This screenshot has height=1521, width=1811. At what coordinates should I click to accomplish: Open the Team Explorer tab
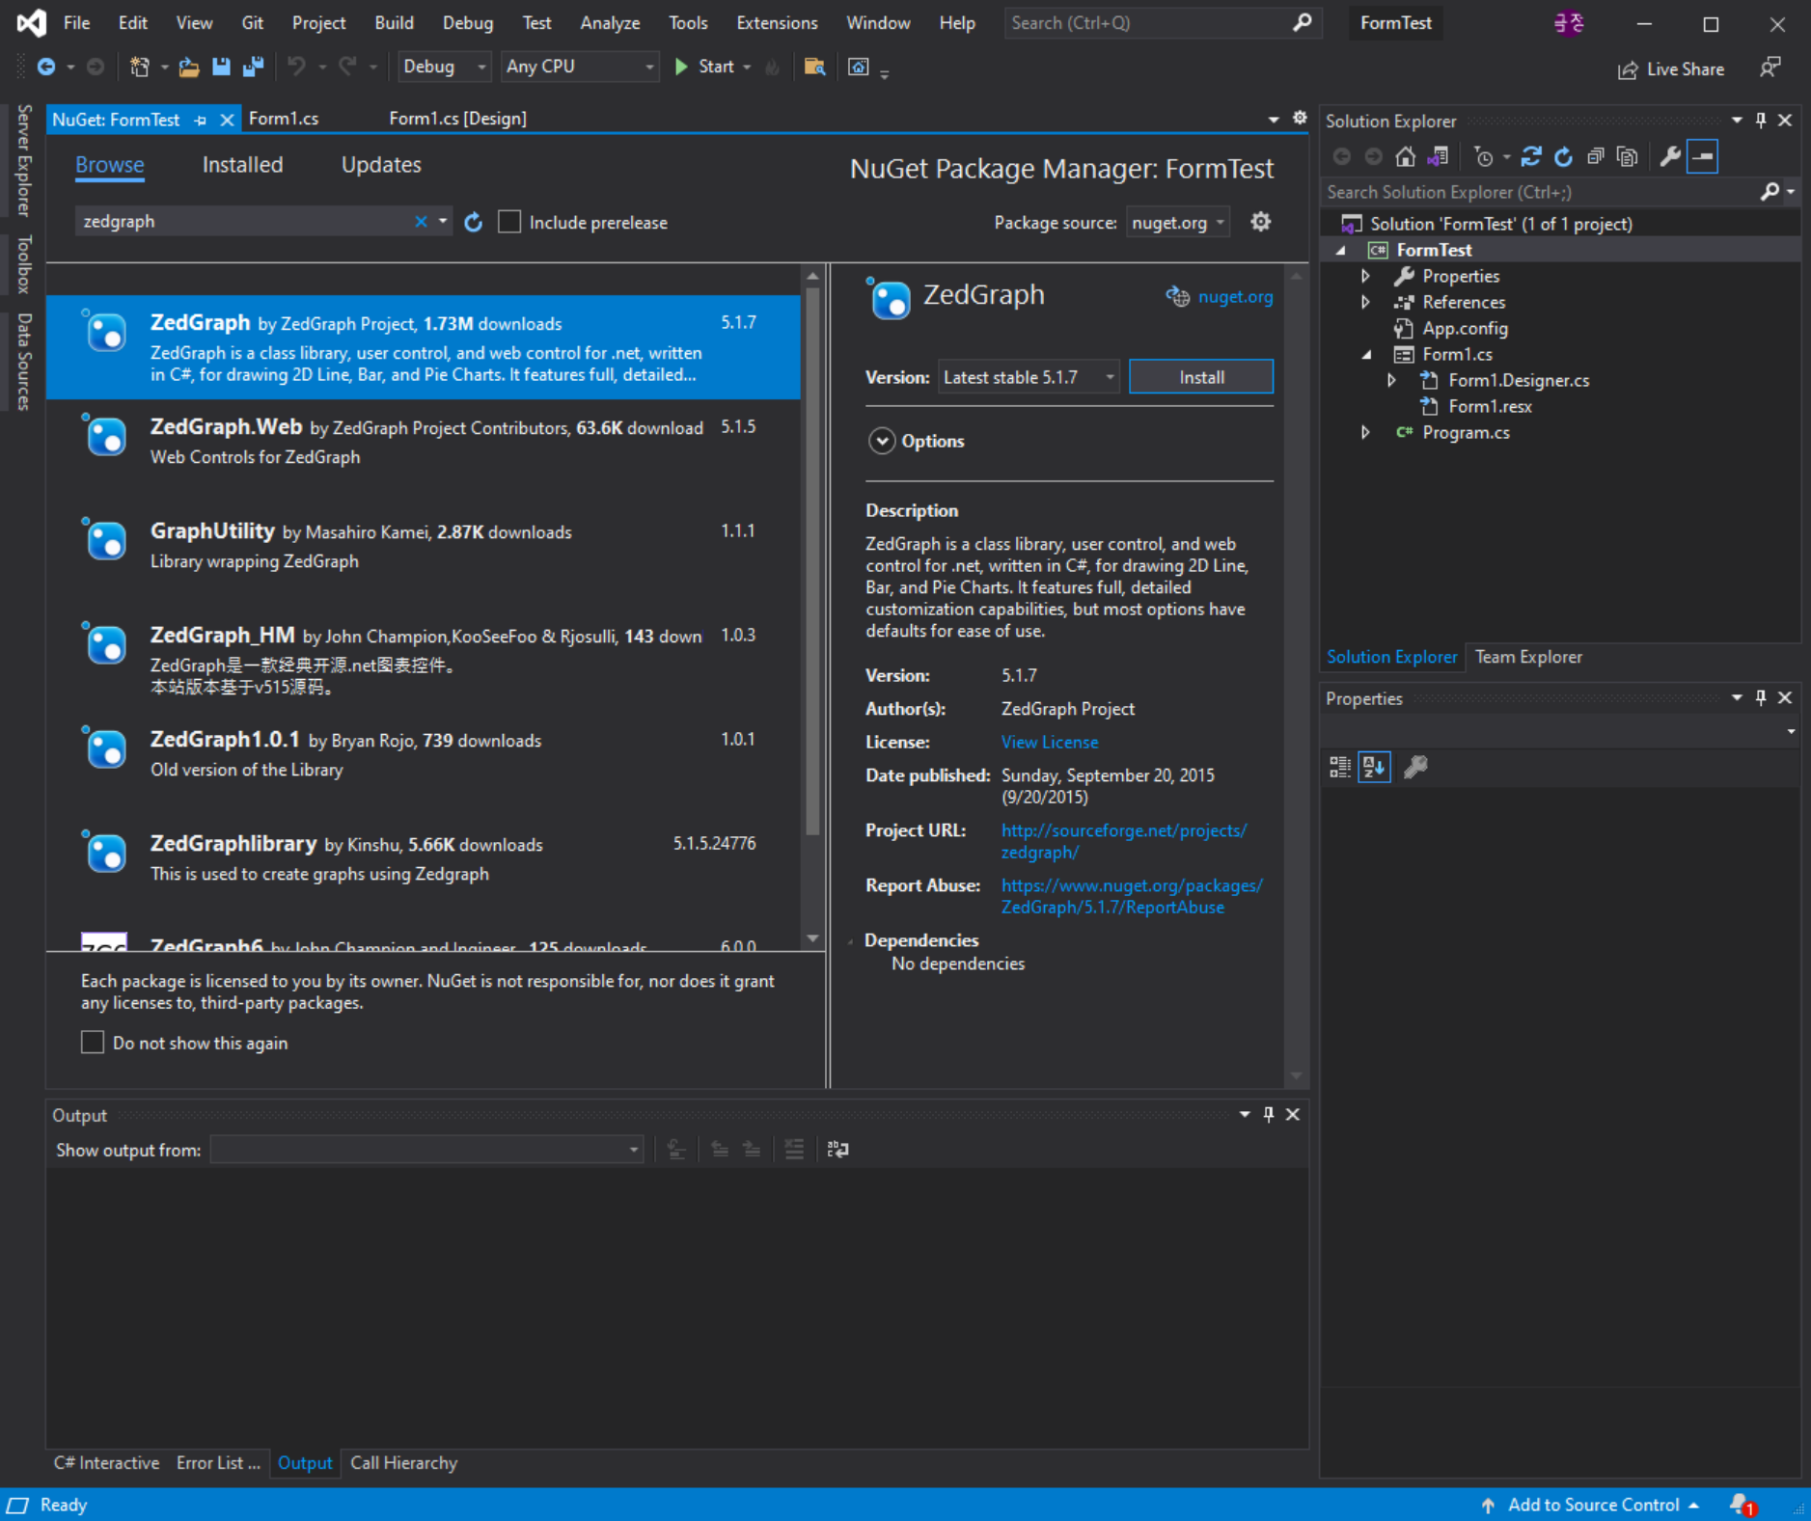pos(1528,657)
